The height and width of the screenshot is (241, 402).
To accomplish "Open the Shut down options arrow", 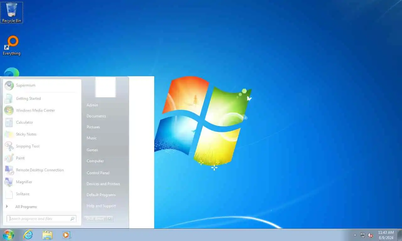I will tap(110, 219).
